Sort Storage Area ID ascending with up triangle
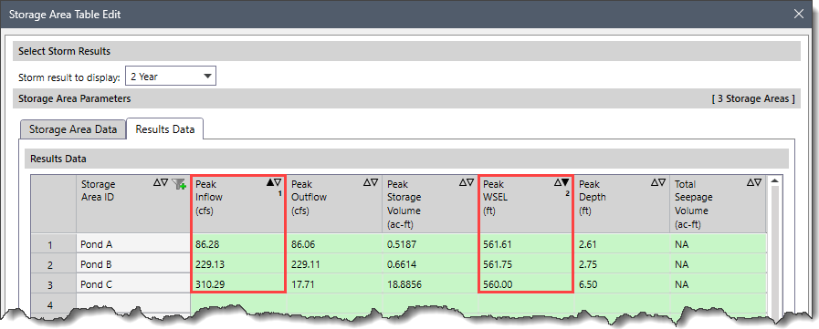Viewport: 819px width, 329px height. tap(156, 182)
